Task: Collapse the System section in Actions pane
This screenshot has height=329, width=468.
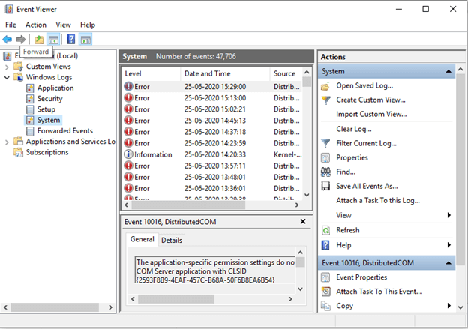Action: coord(448,71)
